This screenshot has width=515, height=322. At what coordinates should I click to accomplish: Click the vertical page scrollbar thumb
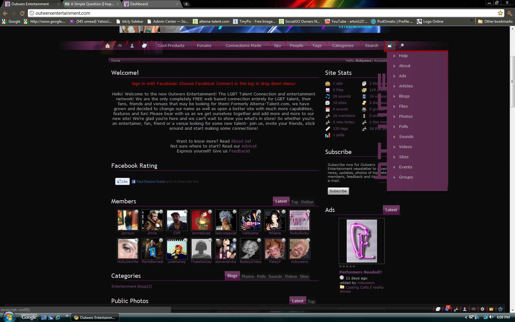[x=512, y=82]
